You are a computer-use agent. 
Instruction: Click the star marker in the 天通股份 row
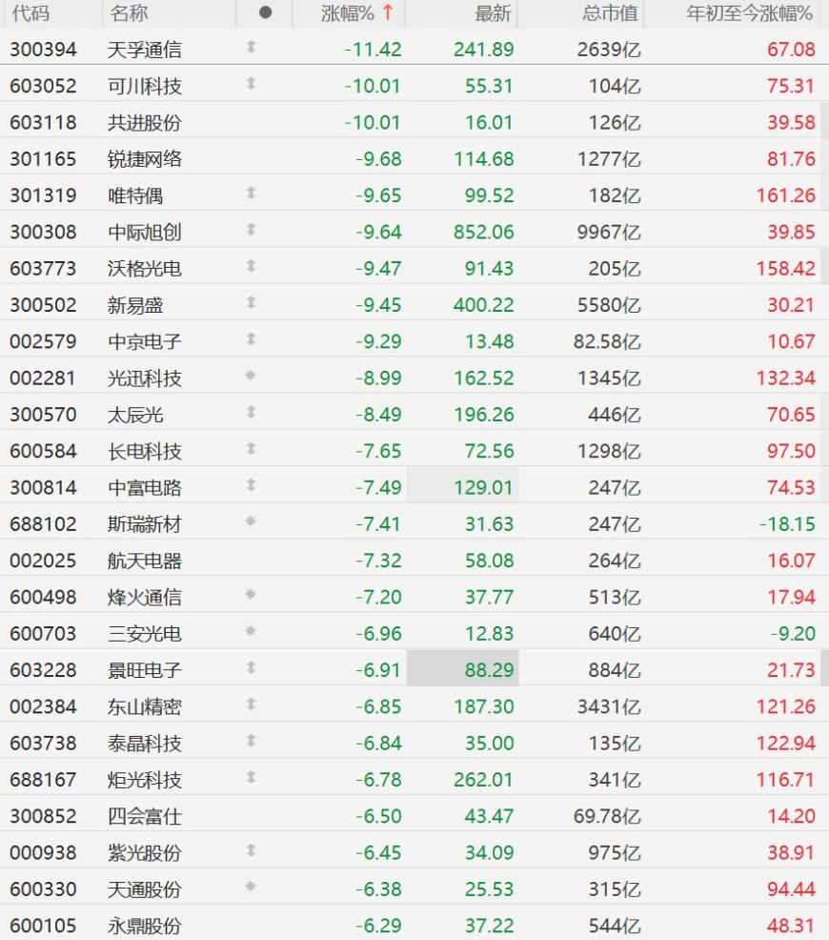[251, 887]
